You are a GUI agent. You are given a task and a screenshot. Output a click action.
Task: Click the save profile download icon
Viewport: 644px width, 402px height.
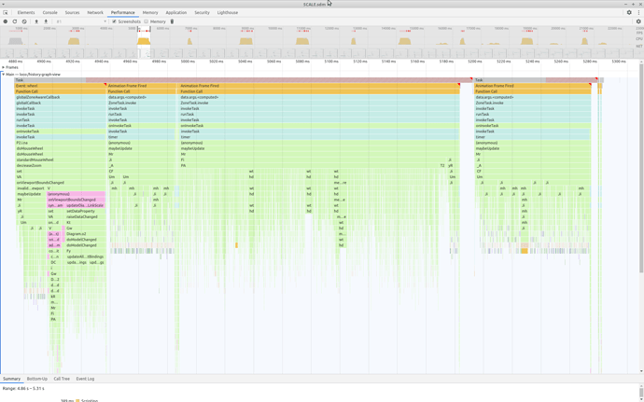[46, 21]
